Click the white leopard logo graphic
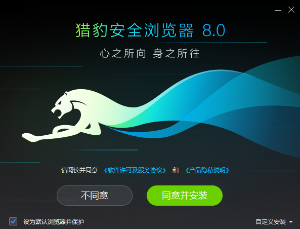The width and height of the screenshot is (300, 229). [63, 115]
